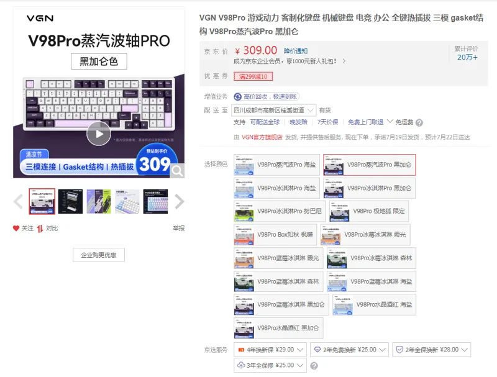
Task: Click the question mark beside 免运费
Action: point(419,122)
